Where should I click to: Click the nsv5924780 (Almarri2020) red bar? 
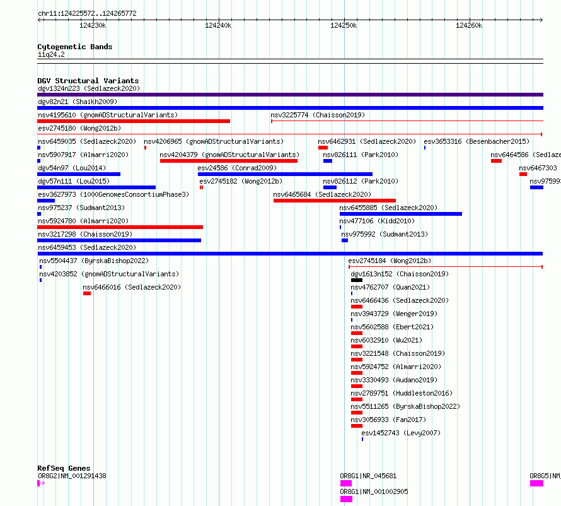point(120,227)
